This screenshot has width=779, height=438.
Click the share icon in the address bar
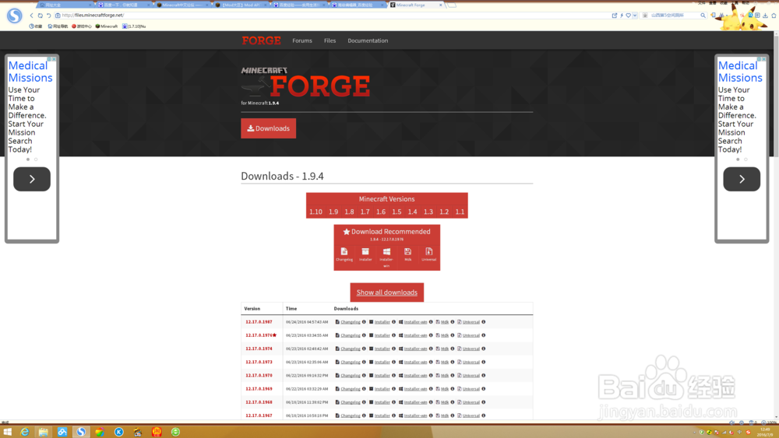pyautogui.click(x=615, y=16)
